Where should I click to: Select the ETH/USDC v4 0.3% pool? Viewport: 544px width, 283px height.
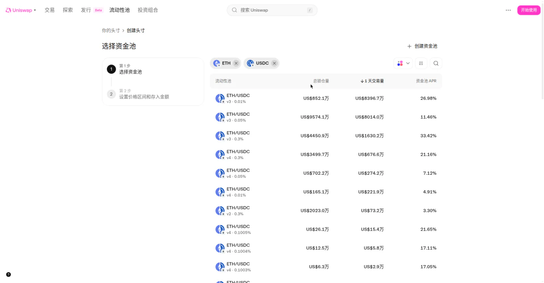pos(326,155)
